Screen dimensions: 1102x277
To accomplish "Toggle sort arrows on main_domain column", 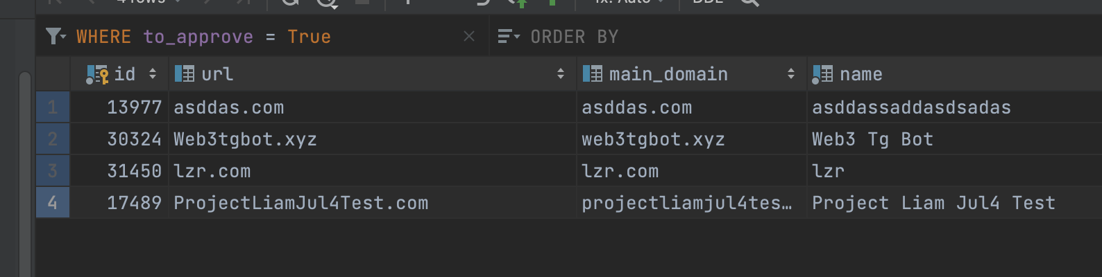I will (x=791, y=74).
